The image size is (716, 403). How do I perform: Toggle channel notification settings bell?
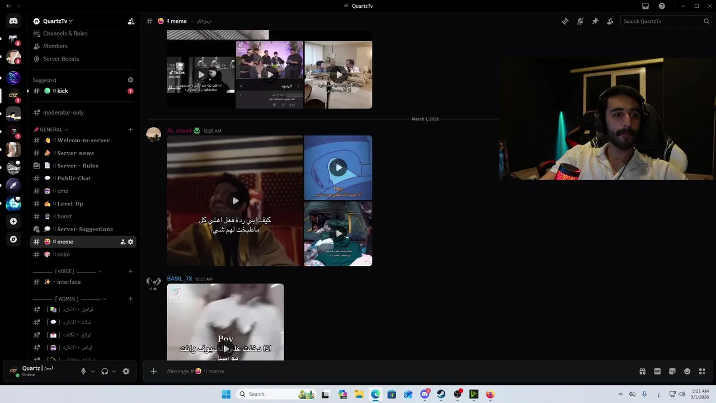pyautogui.click(x=580, y=21)
